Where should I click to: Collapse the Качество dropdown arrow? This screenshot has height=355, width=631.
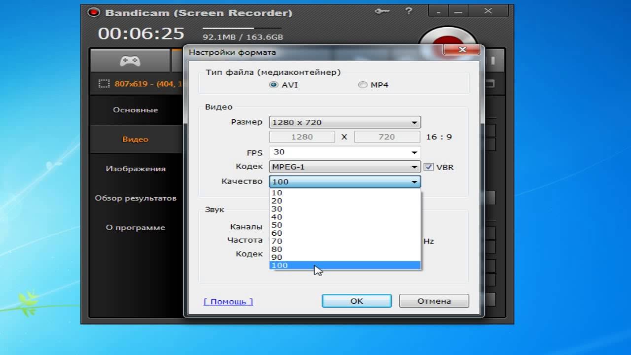coord(414,182)
